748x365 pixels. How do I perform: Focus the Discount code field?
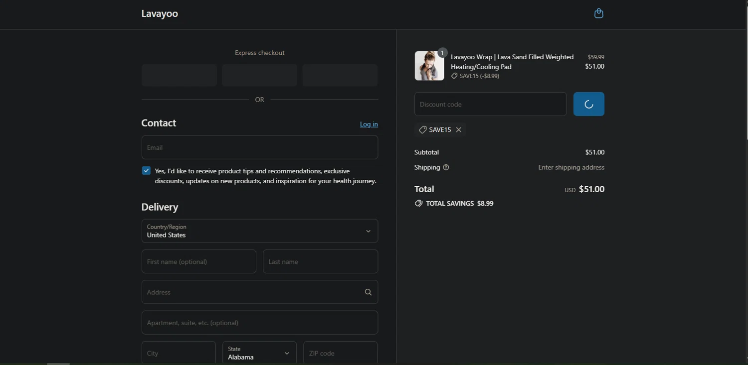[x=490, y=104]
